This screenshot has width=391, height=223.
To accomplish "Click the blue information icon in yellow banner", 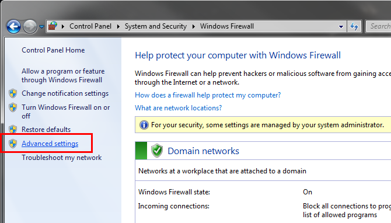I will [144, 125].
